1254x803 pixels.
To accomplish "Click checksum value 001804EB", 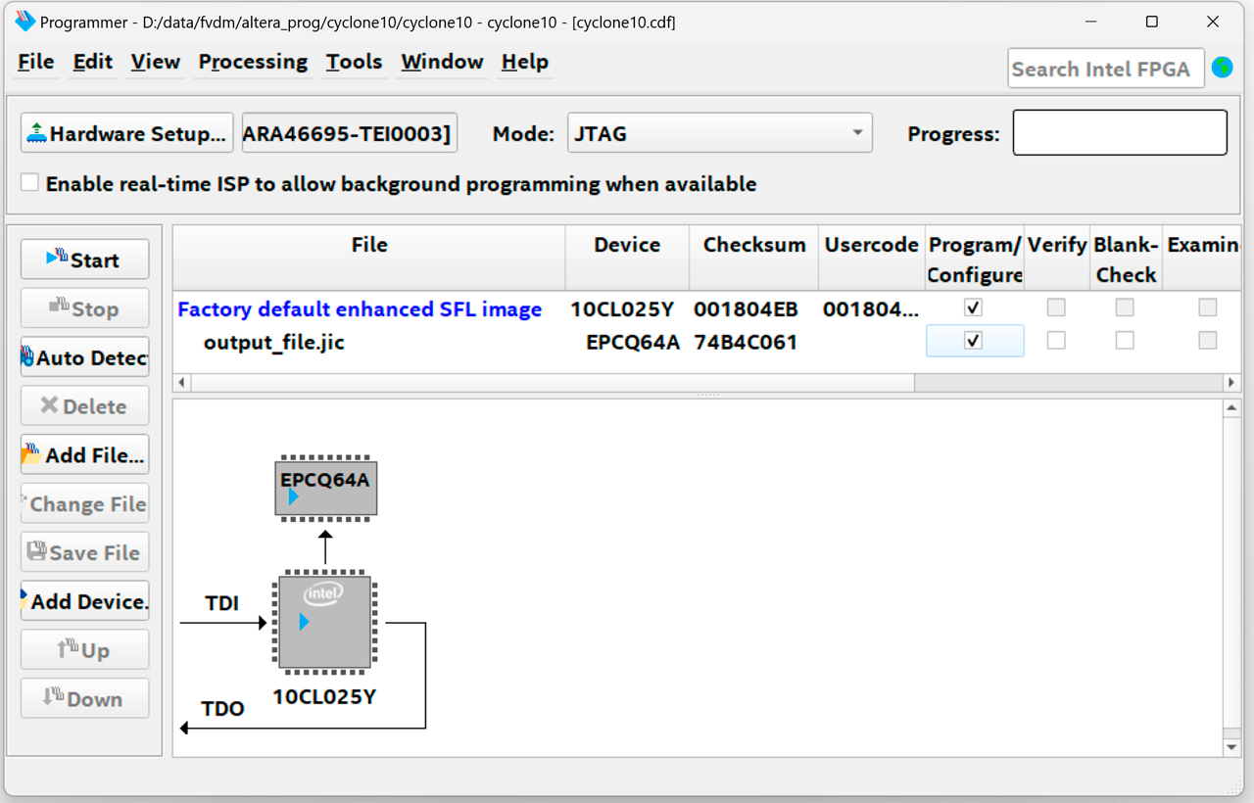I will (x=746, y=309).
